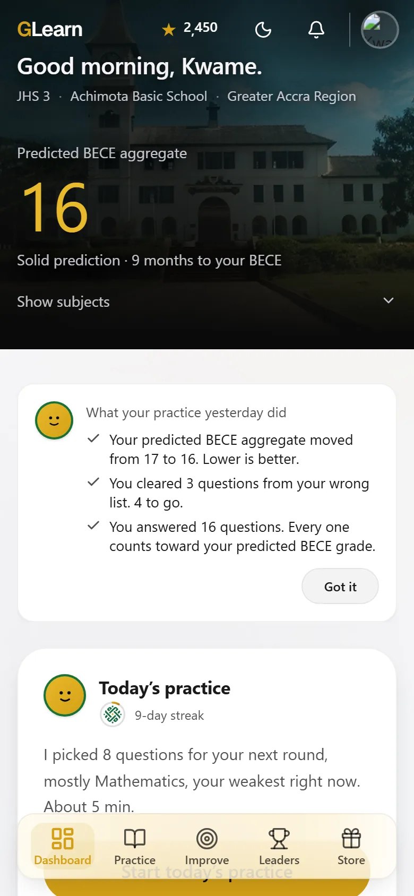Screen dimensions: 414x896
Task: Open notifications via the bell icon
Action: 316,30
